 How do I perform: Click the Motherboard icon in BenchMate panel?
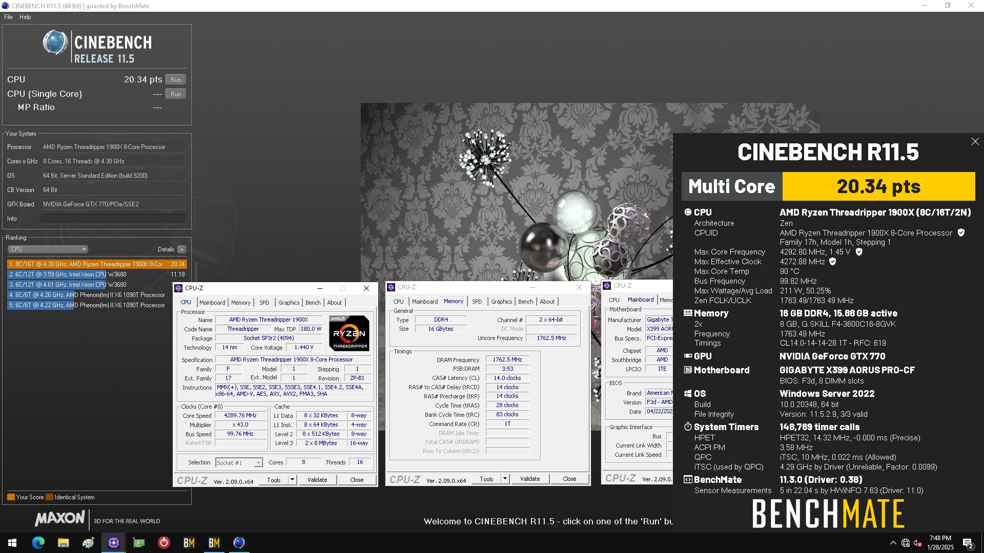[x=688, y=370]
